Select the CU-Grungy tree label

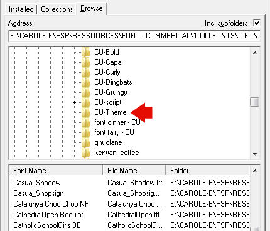[111, 92]
